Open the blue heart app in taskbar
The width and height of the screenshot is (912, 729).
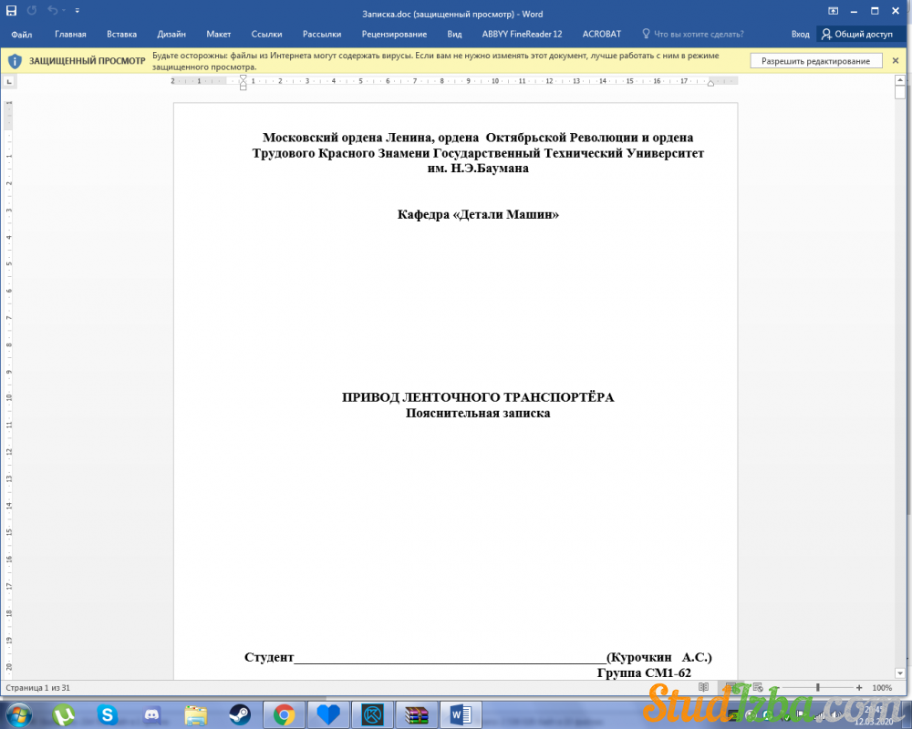pyautogui.click(x=328, y=714)
